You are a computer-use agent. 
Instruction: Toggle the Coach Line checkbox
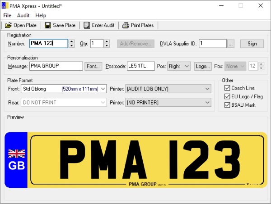coord(227,88)
